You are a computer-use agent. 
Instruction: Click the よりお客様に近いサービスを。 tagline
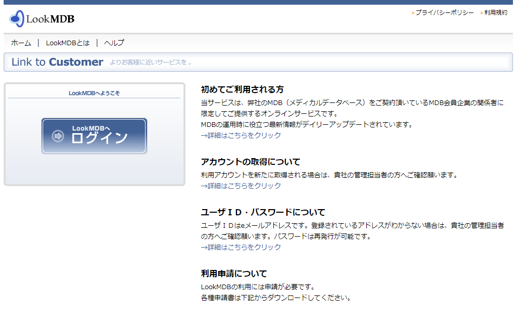[x=151, y=62]
